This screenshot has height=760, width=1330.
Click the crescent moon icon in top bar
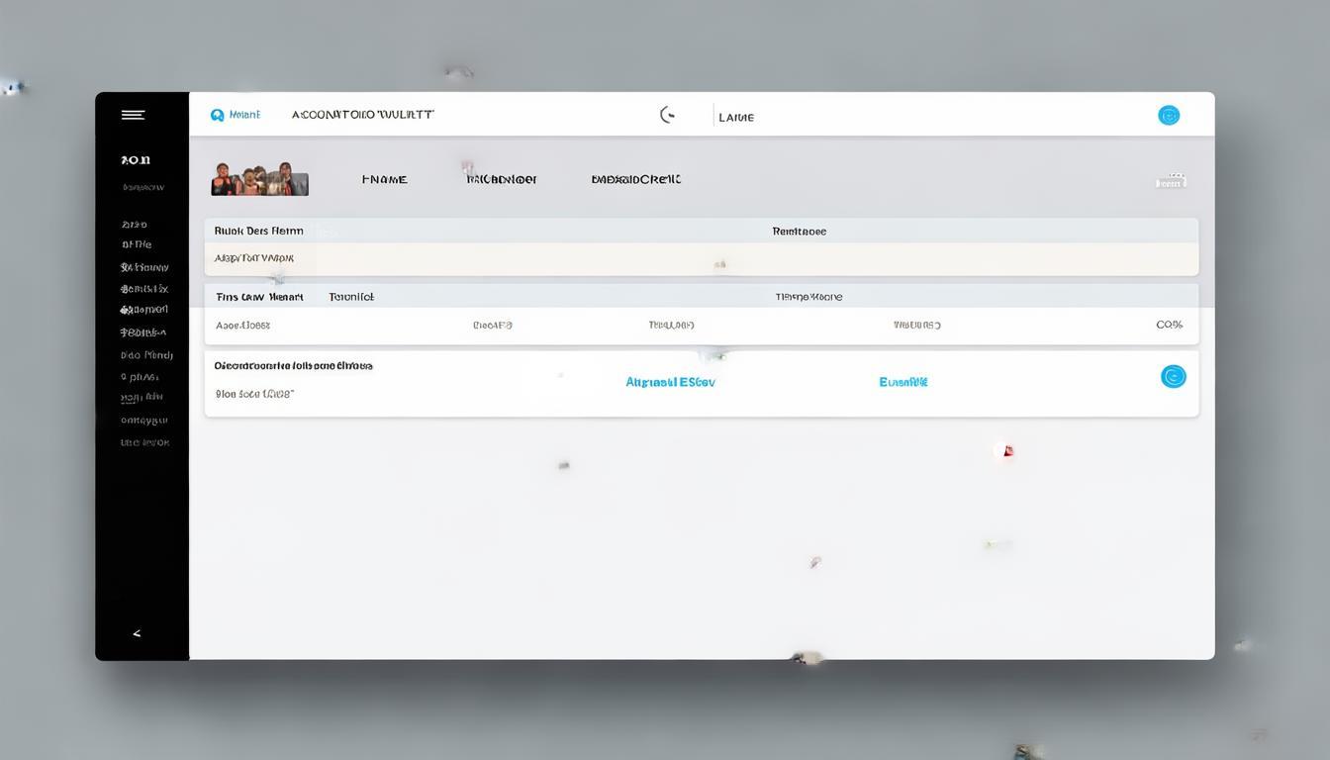click(x=668, y=115)
